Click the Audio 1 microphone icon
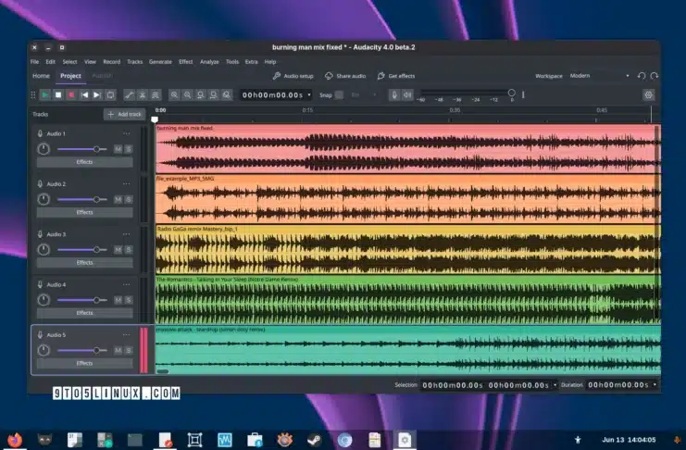Screen dimensions: 686x450 pos(40,133)
